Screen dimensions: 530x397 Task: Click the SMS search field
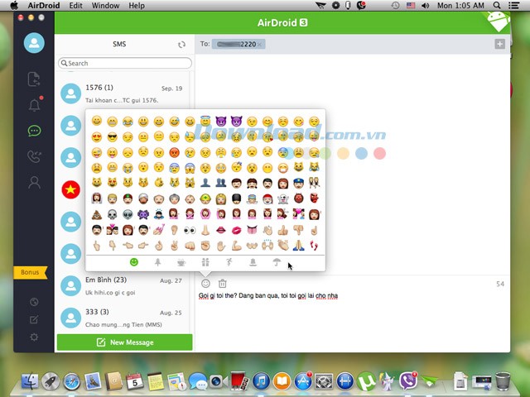[124, 63]
